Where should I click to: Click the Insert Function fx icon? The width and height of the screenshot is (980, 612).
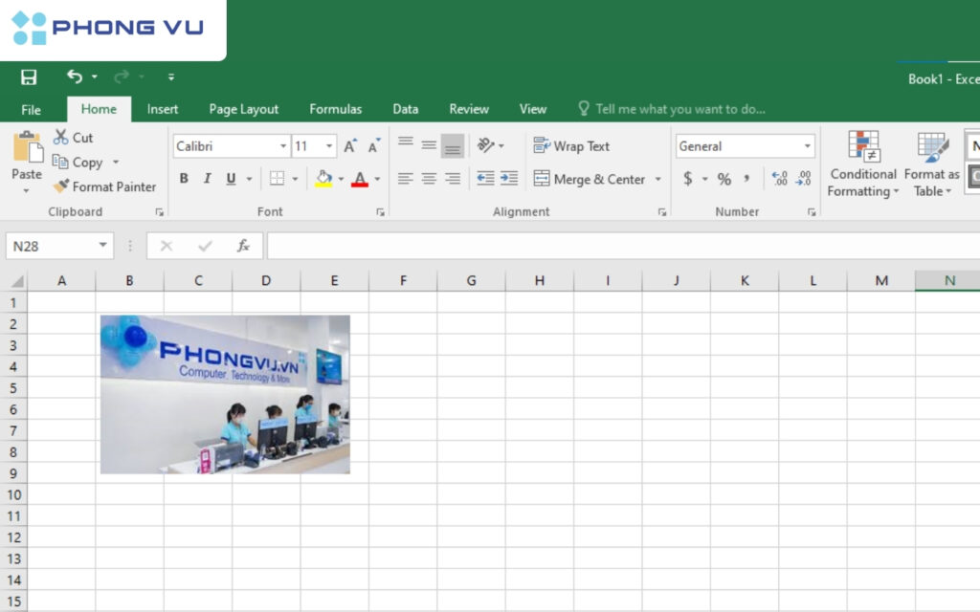tap(243, 246)
